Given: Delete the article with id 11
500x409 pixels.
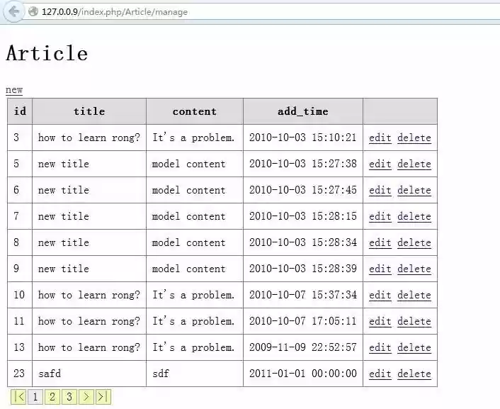Looking at the screenshot, I should 414,321.
